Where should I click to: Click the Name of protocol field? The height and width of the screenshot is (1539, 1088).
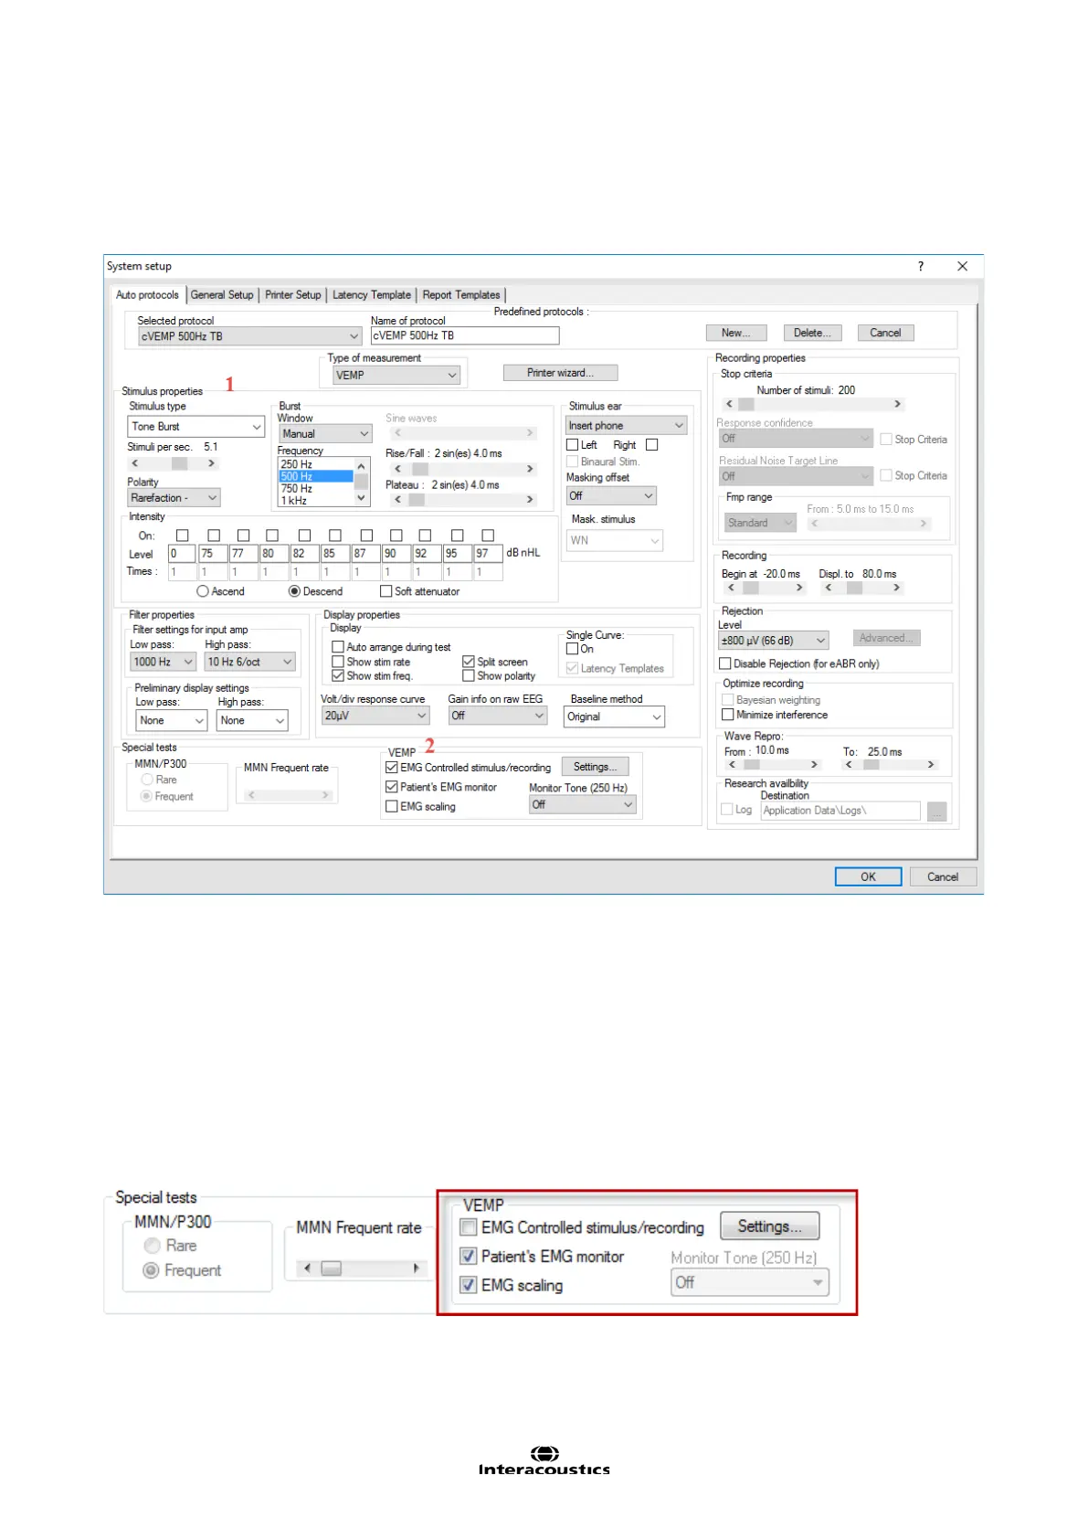click(x=465, y=335)
